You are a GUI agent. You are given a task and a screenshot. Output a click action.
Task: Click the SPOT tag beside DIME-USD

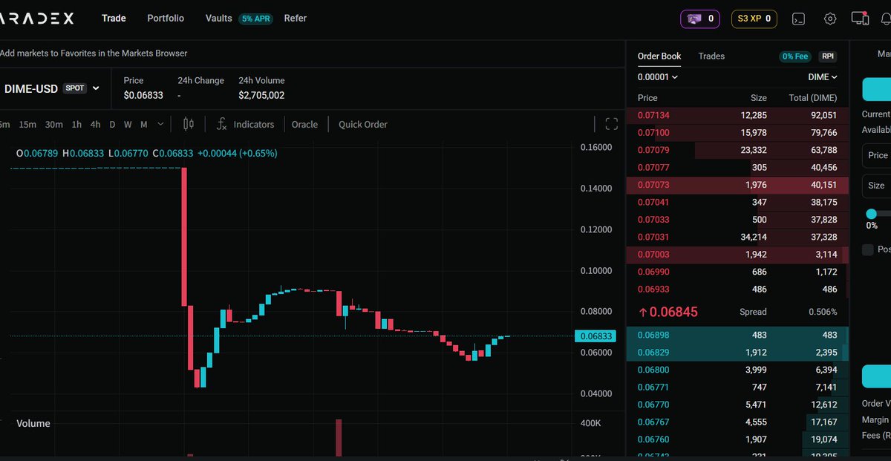click(75, 88)
